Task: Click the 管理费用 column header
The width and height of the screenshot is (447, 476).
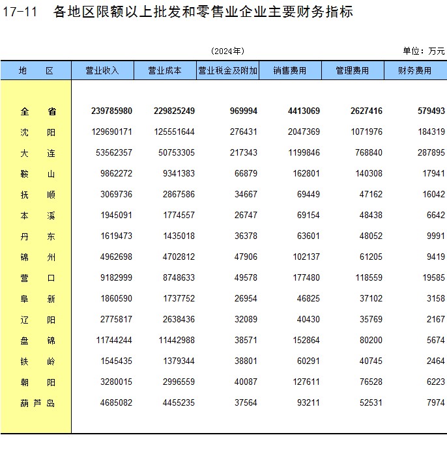Action: (352, 70)
